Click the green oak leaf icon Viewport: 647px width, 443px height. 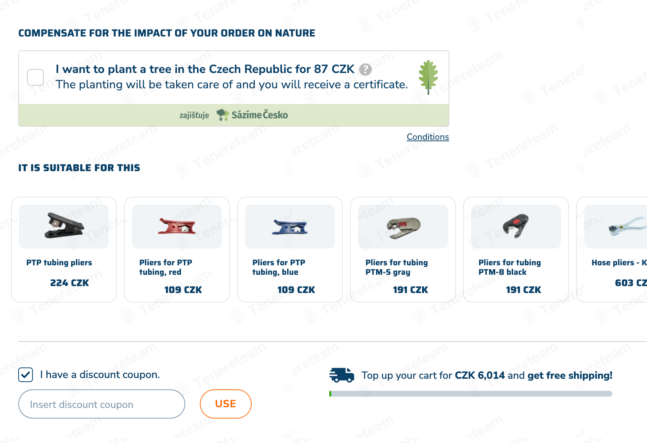click(x=428, y=77)
